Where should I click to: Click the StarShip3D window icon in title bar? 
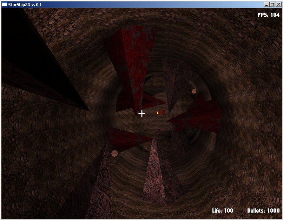click(4, 5)
